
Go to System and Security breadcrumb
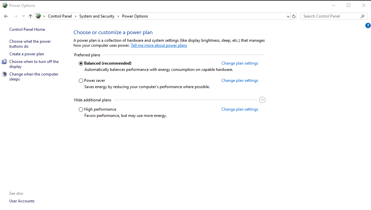(97, 16)
